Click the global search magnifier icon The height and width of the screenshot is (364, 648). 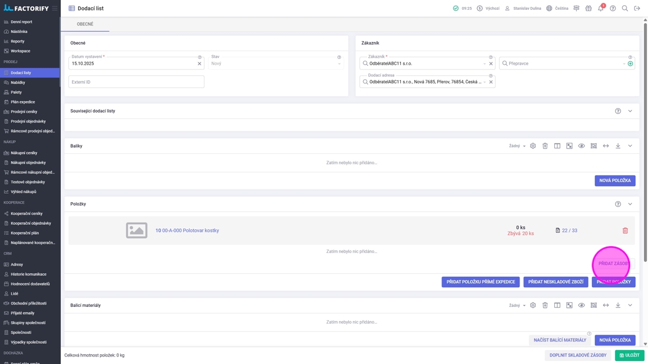click(x=625, y=9)
